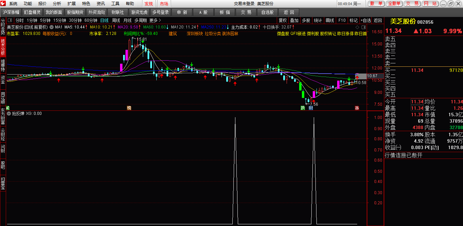Select the 分时 period

pyautogui.click(x=19, y=20)
